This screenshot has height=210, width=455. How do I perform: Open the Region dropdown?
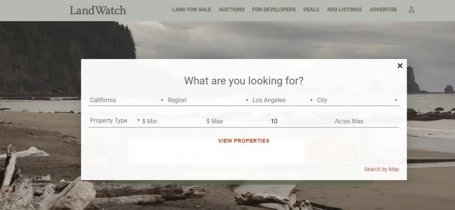click(208, 100)
